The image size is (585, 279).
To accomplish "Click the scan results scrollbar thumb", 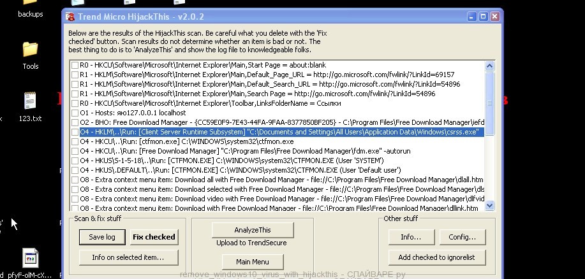I will pos(489,103).
